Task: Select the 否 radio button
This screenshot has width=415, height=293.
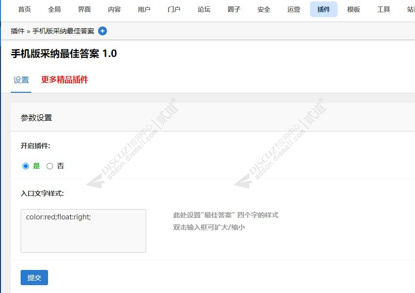Action: point(50,166)
